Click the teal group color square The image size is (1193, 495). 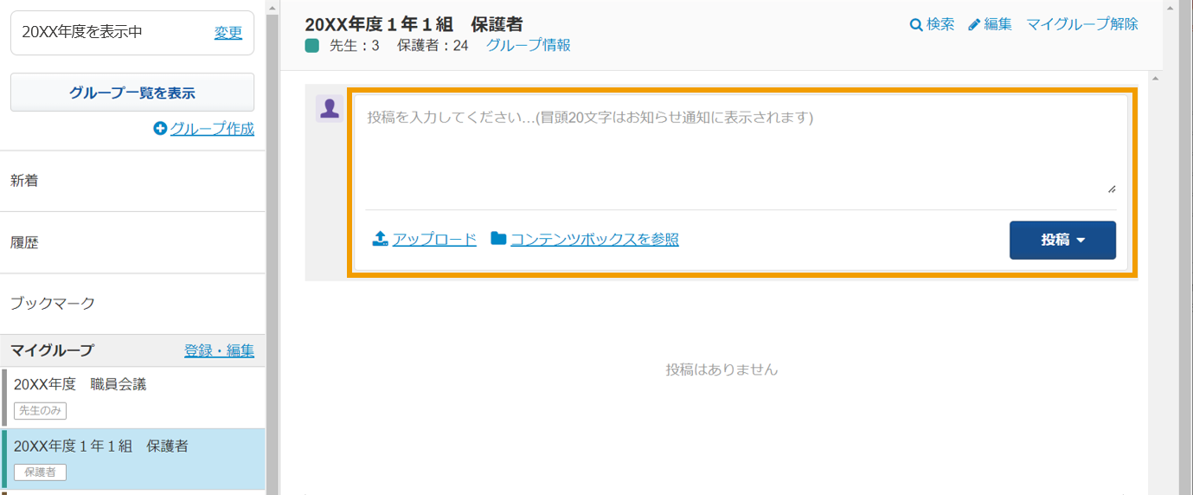(x=312, y=46)
